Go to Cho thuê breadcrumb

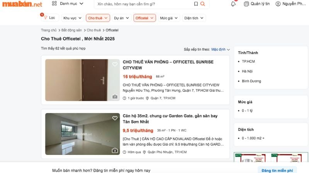(x=93, y=30)
